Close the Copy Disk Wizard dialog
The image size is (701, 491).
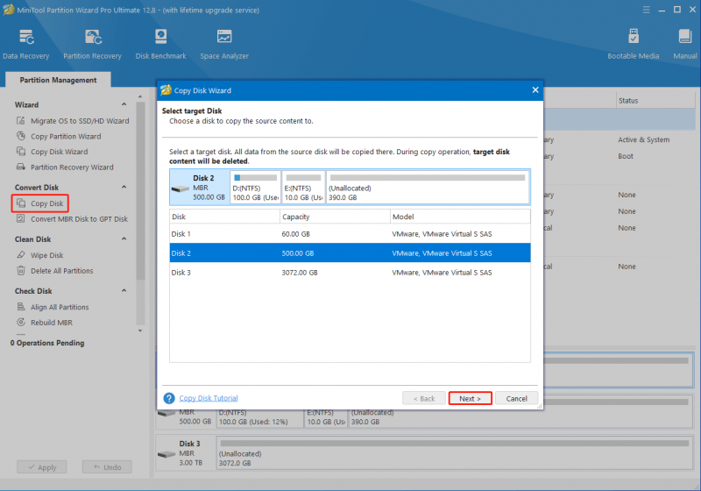[x=535, y=90]
